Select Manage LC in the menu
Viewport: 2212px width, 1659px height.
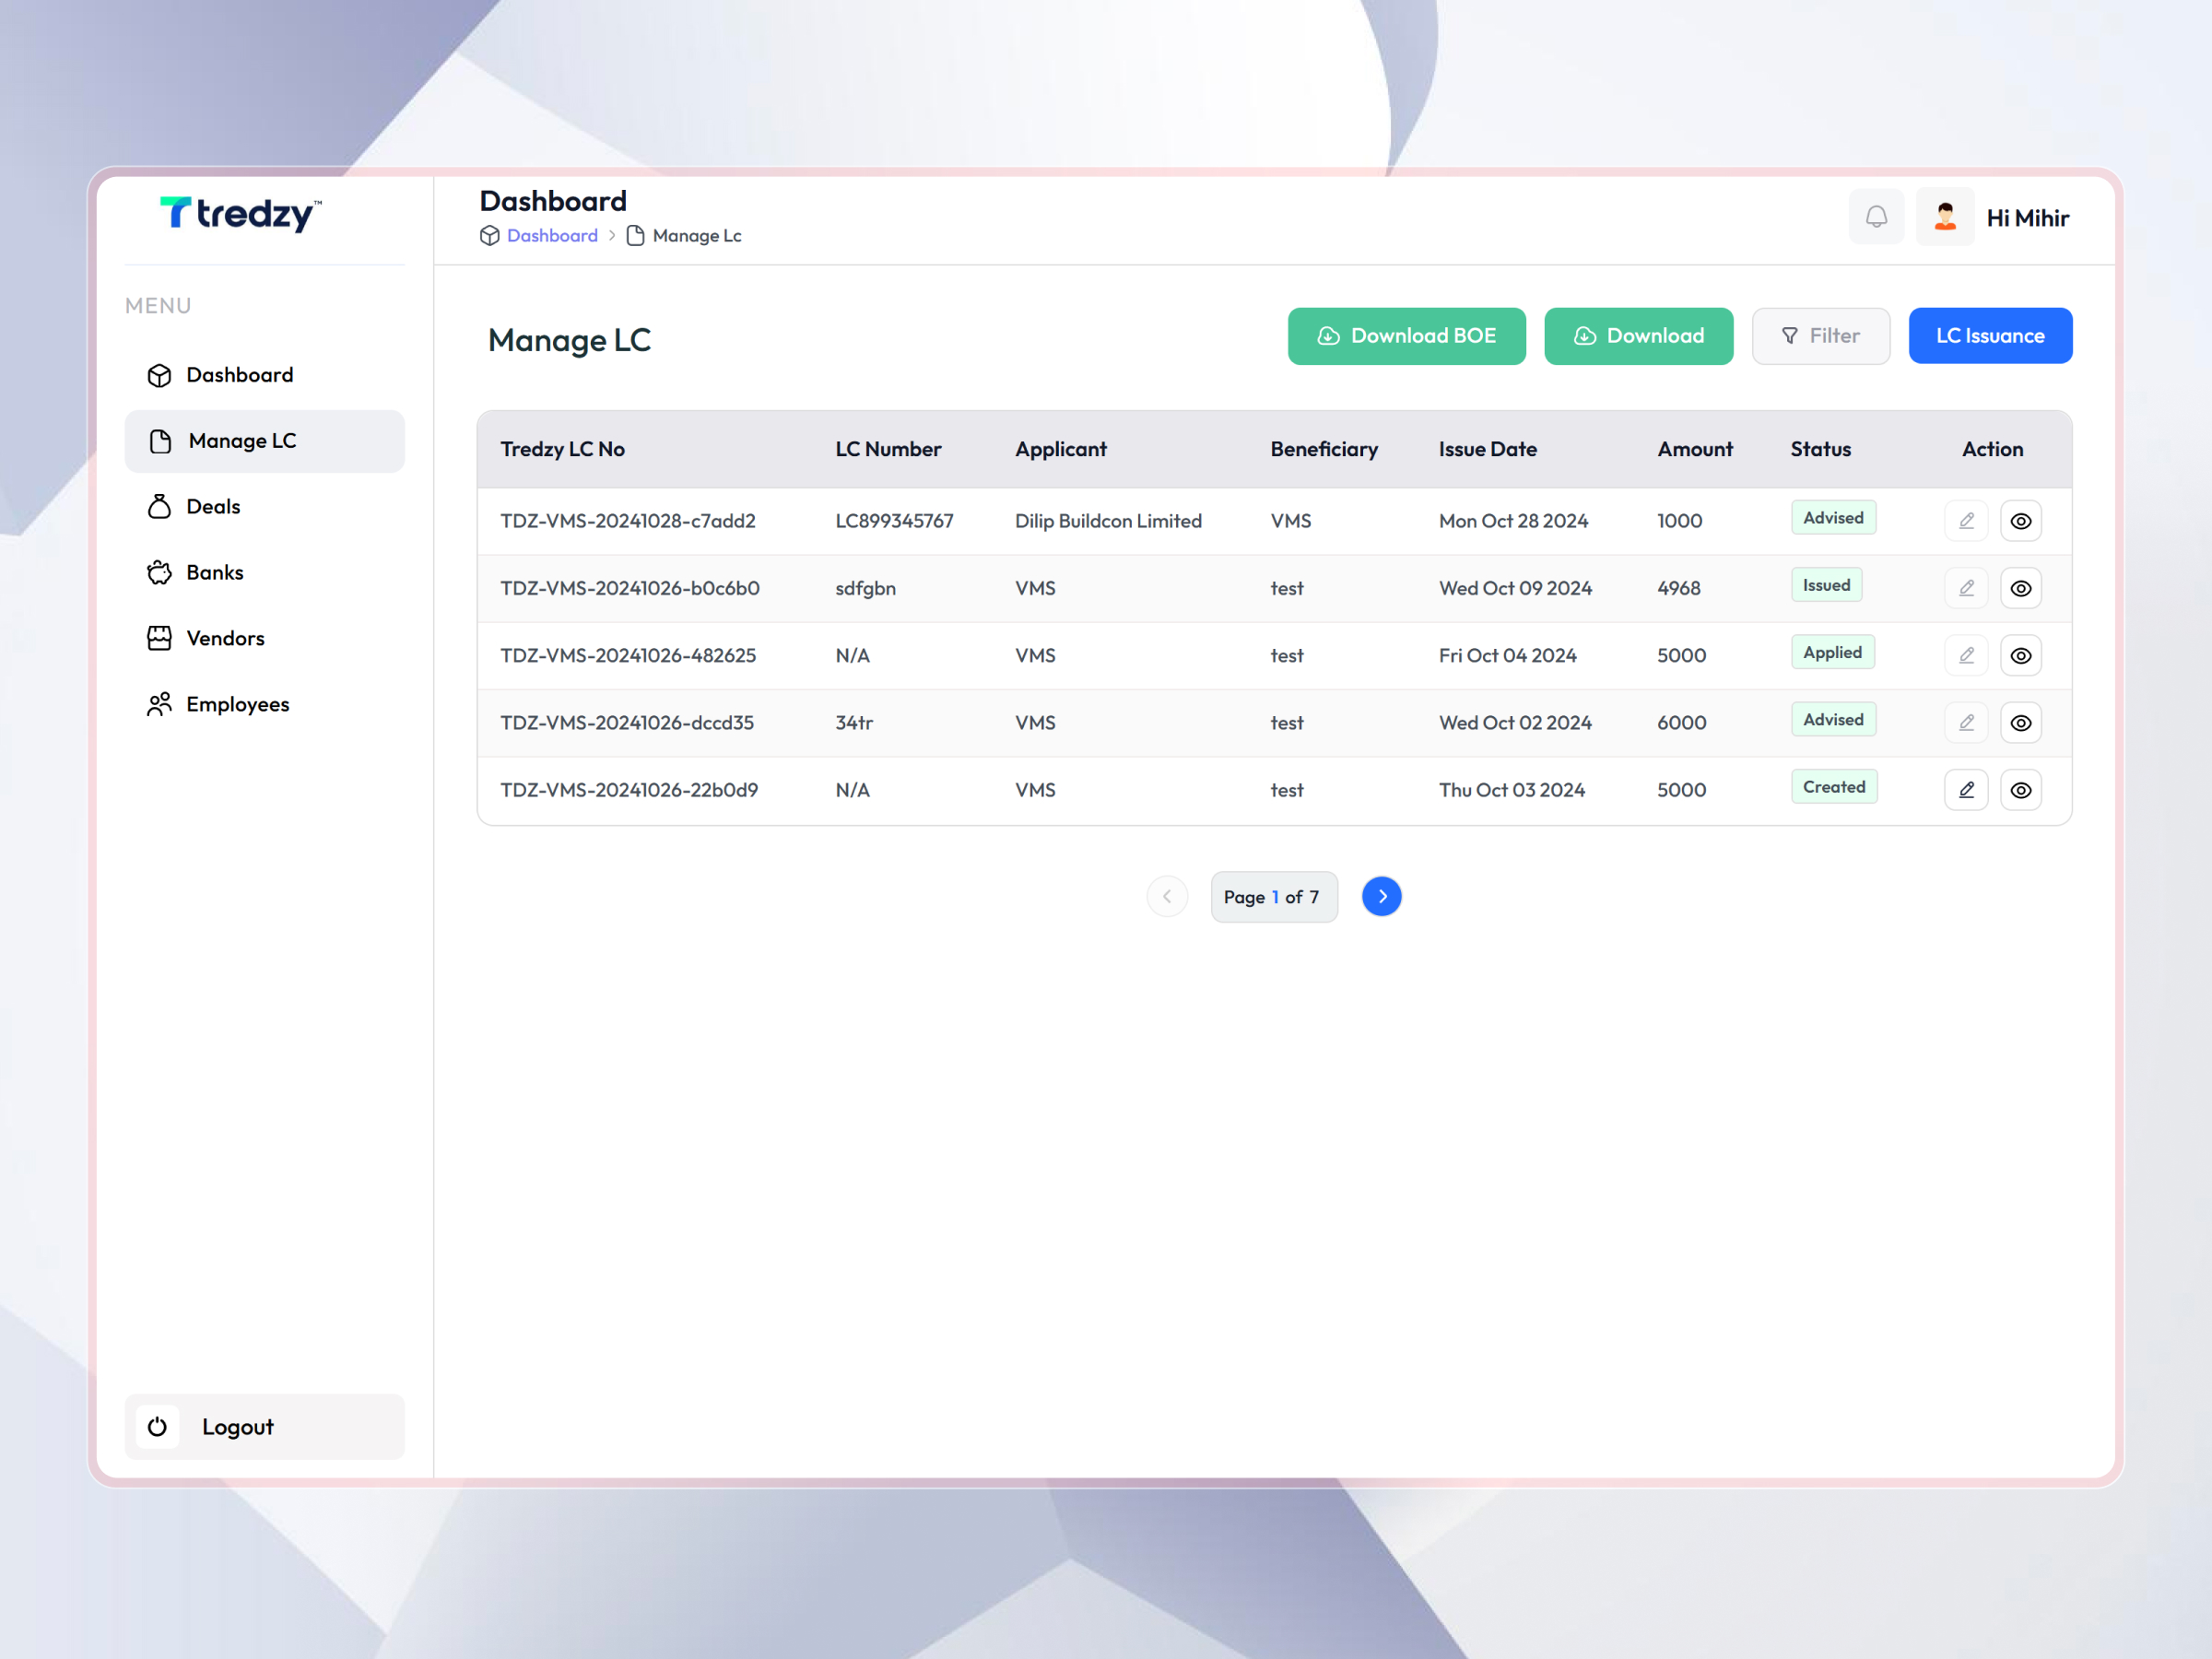click(242, 441)
